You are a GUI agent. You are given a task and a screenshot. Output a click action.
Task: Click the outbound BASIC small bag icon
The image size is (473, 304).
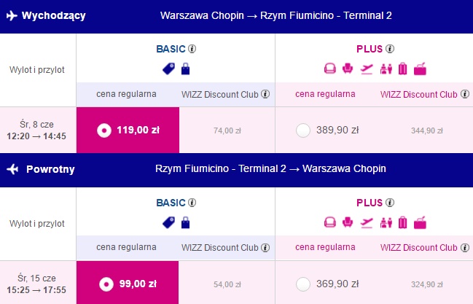click(x=186, y=69)
